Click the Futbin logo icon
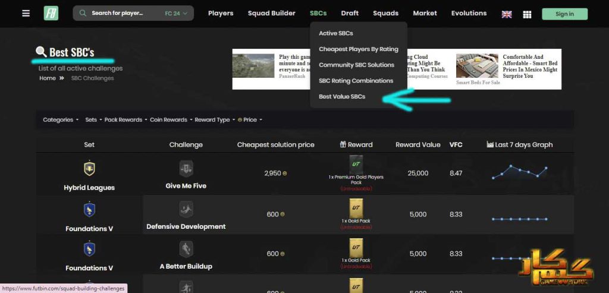The width and height of the screenshot is (609, 293). point(51,13)
